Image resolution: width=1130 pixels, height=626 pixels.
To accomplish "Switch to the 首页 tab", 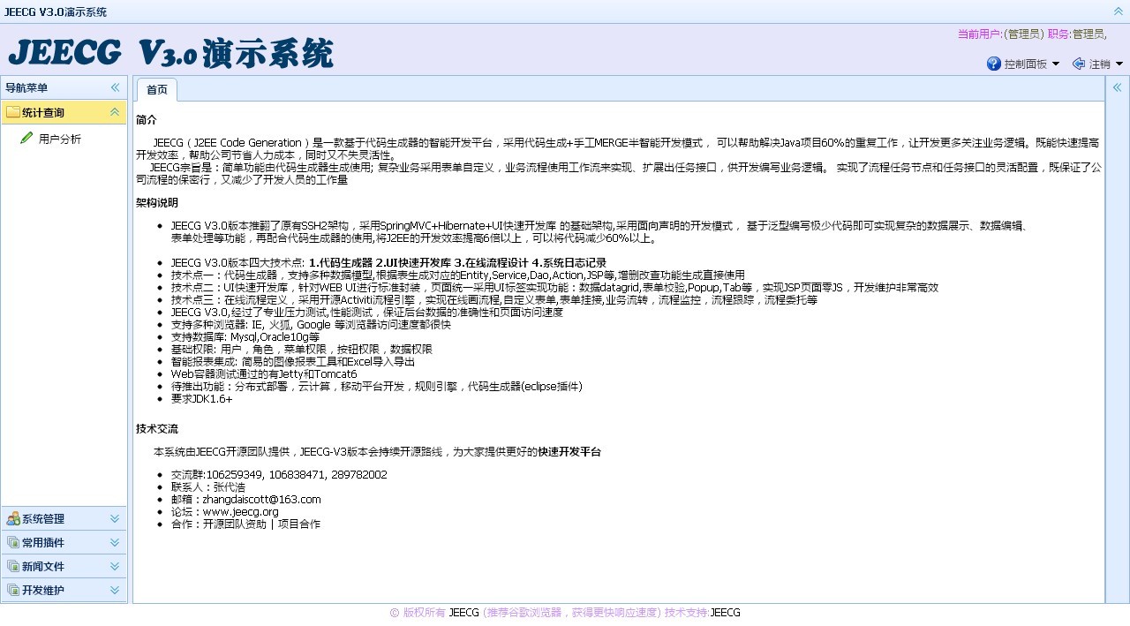I will 156,89.
